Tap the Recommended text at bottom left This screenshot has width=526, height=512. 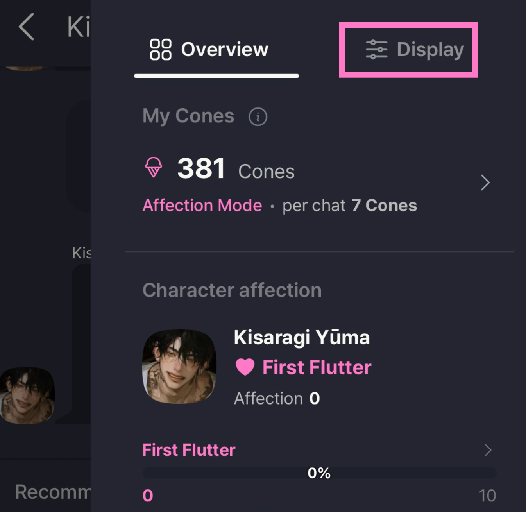[53, 492]
